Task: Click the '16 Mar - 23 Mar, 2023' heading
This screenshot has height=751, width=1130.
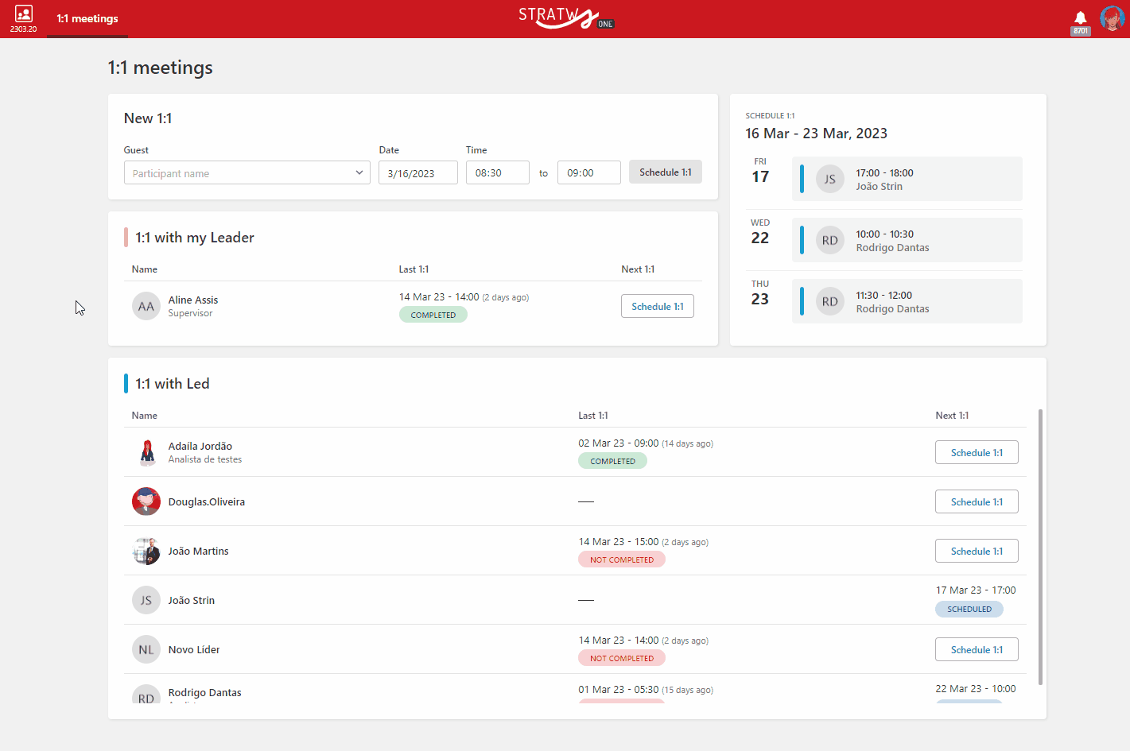Action: [817, 134]
